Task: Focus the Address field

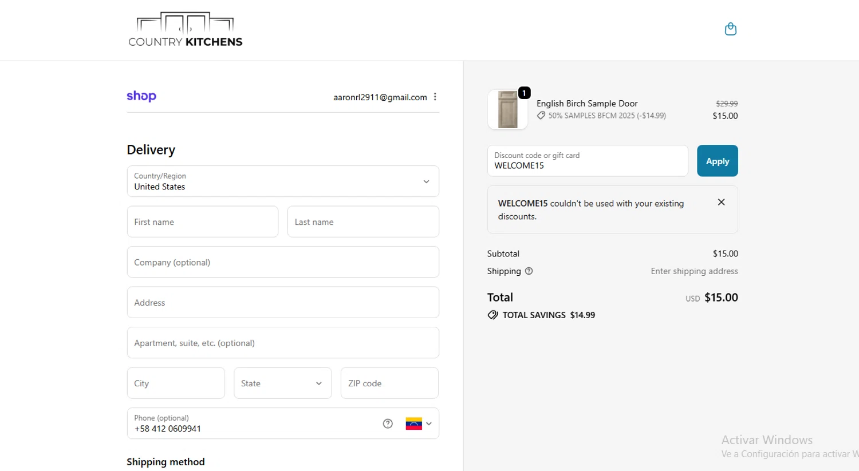Action: tap(283, 302)
